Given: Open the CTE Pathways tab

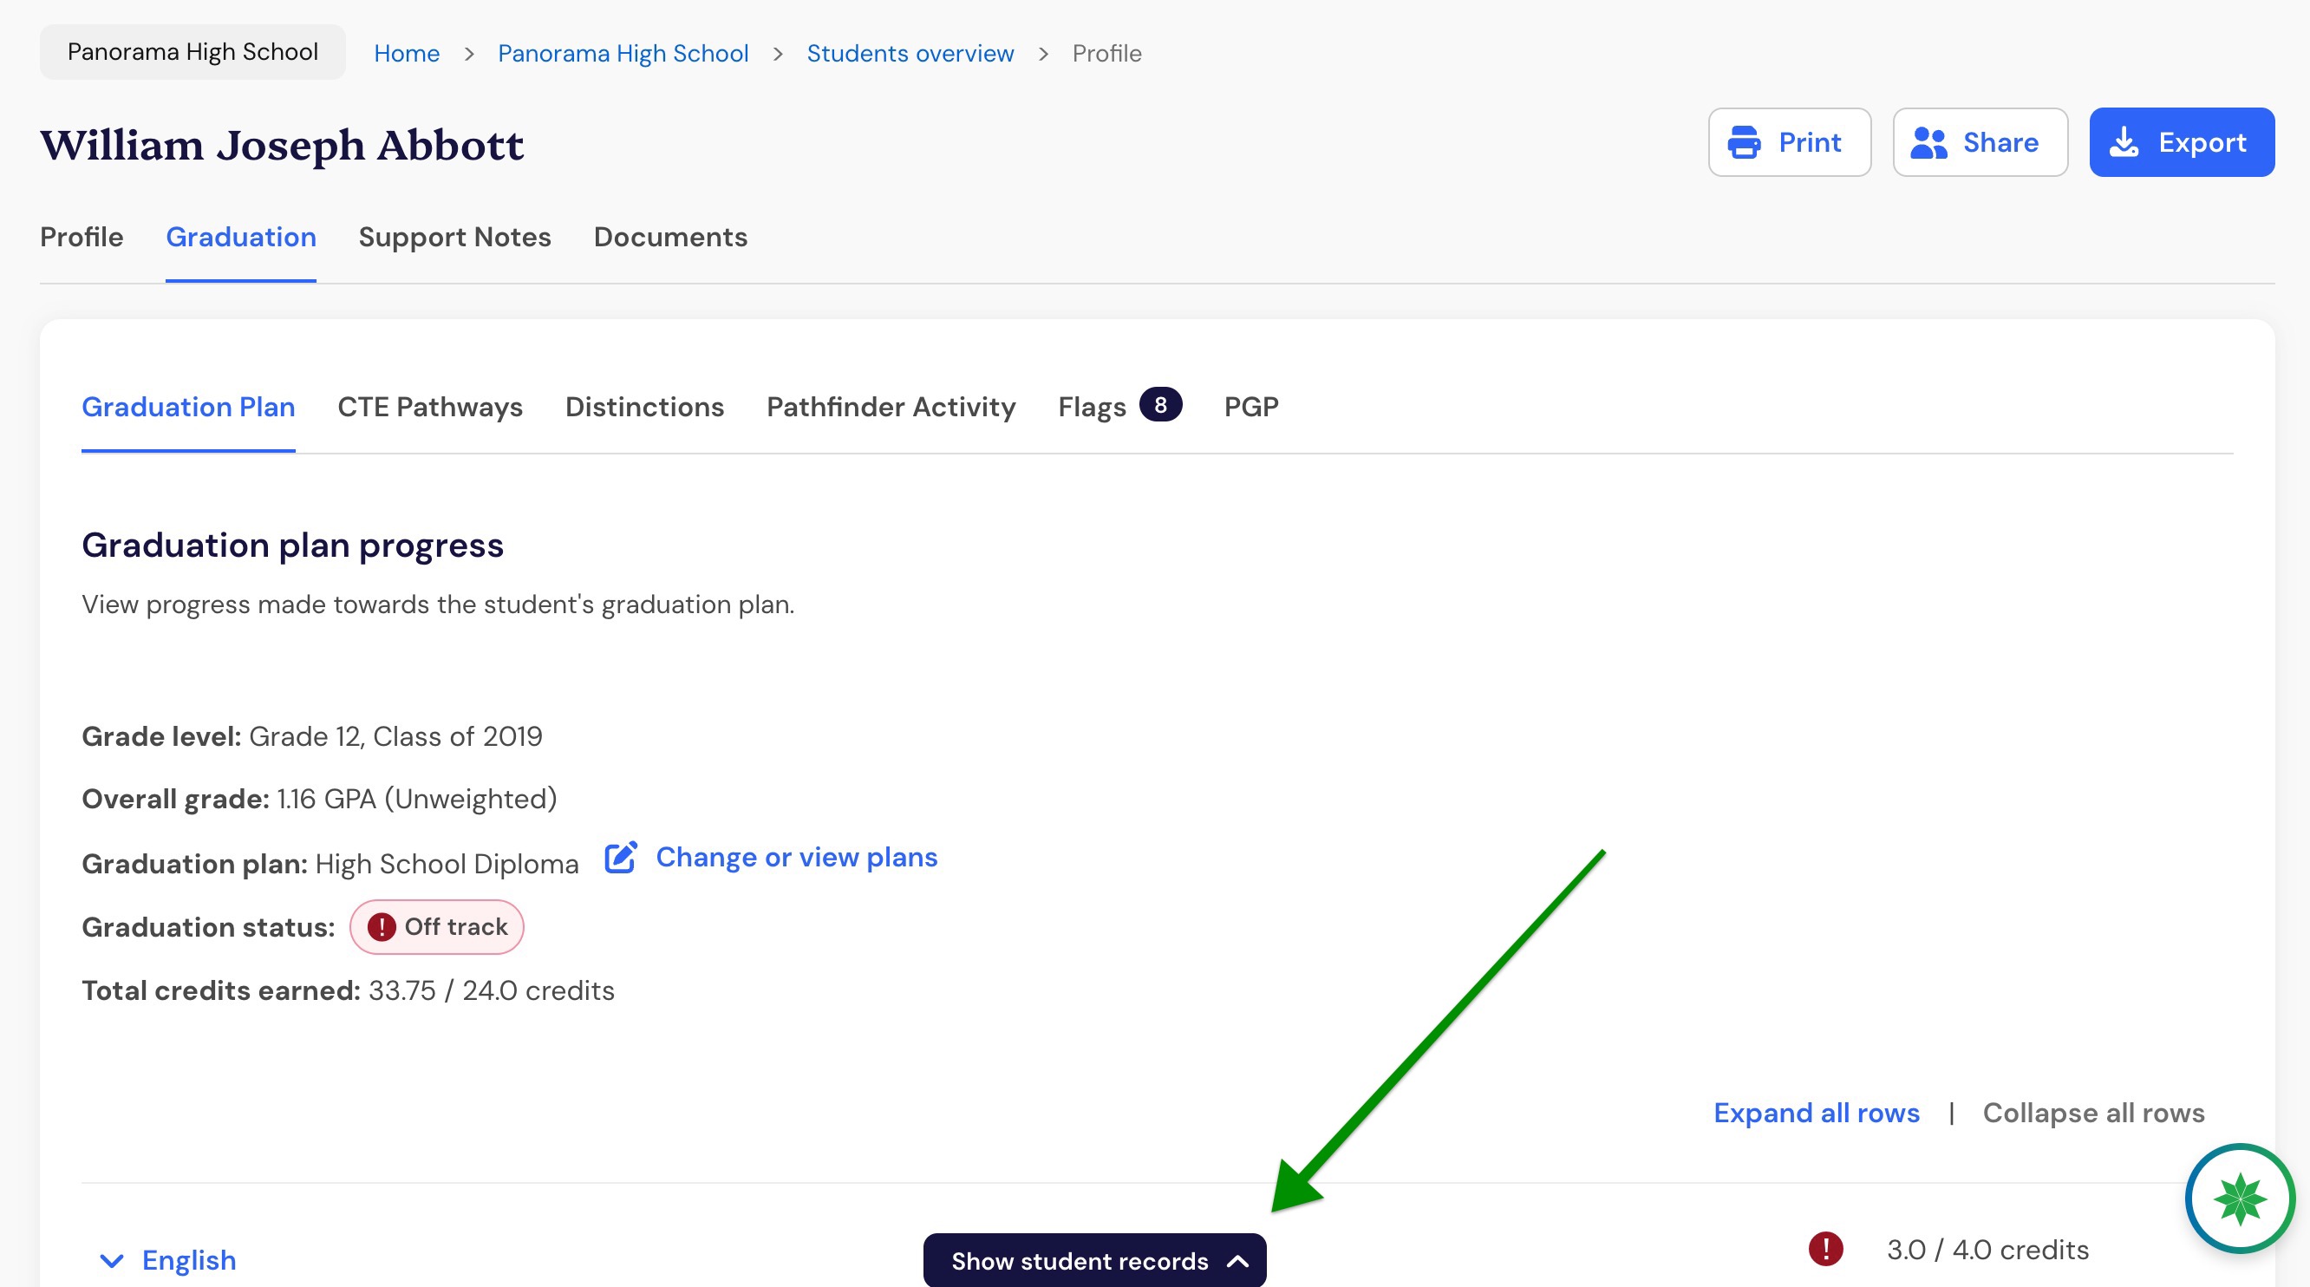Looking at the screenshot, I should [430, 406].
